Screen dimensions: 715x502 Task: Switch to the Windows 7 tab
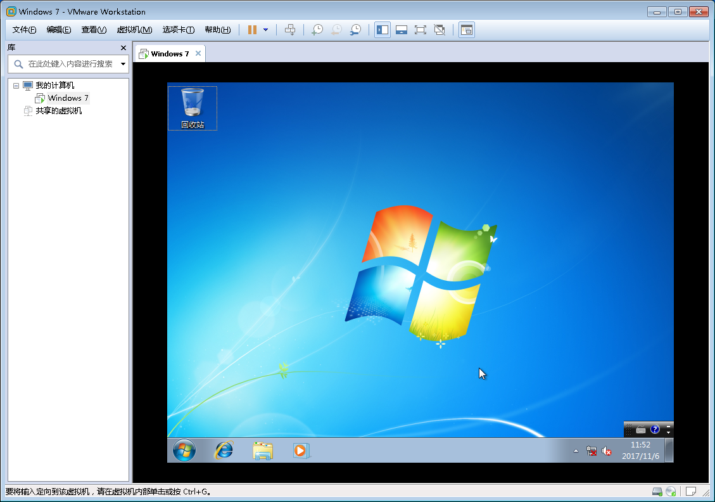[x=170, y=54]
